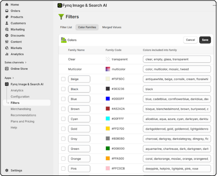Switch to the Filter List tab
Screen dimensions: 217x176
click(66, 27)
